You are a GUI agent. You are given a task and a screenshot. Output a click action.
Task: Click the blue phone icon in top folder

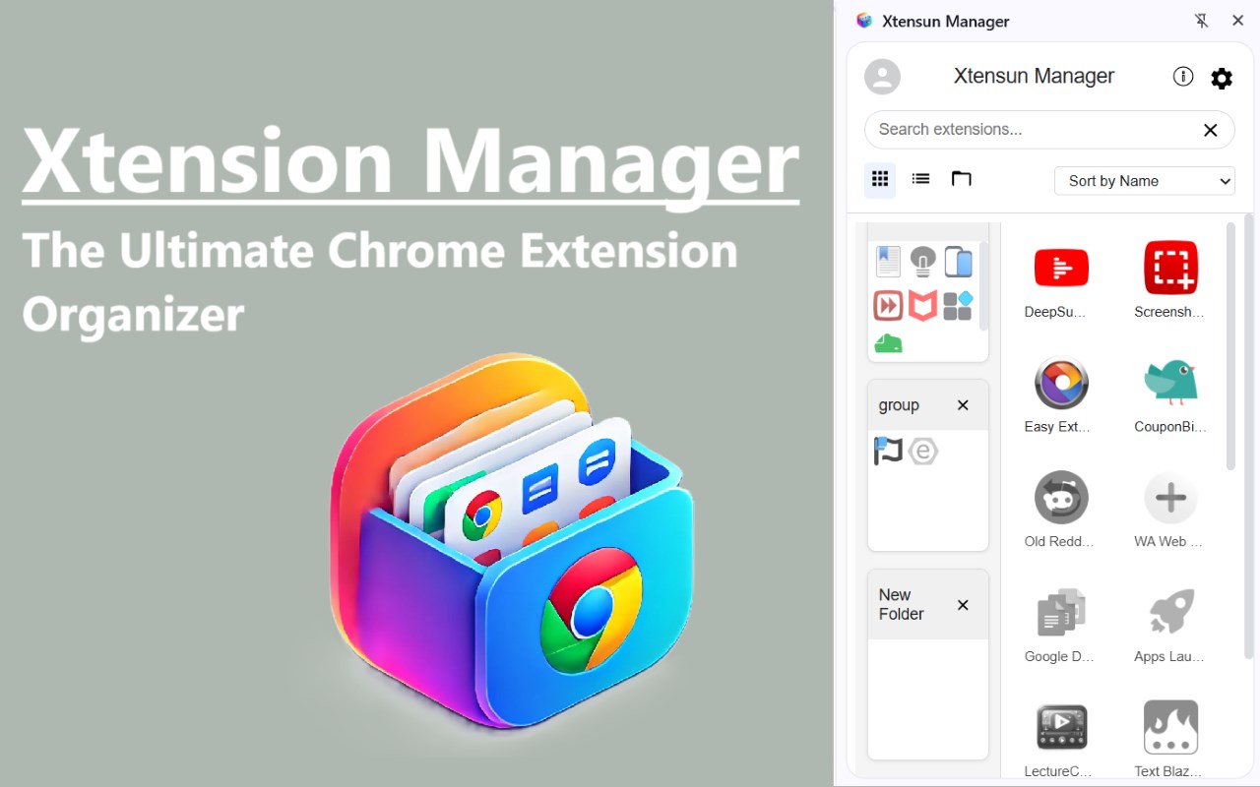pos(958,262)
